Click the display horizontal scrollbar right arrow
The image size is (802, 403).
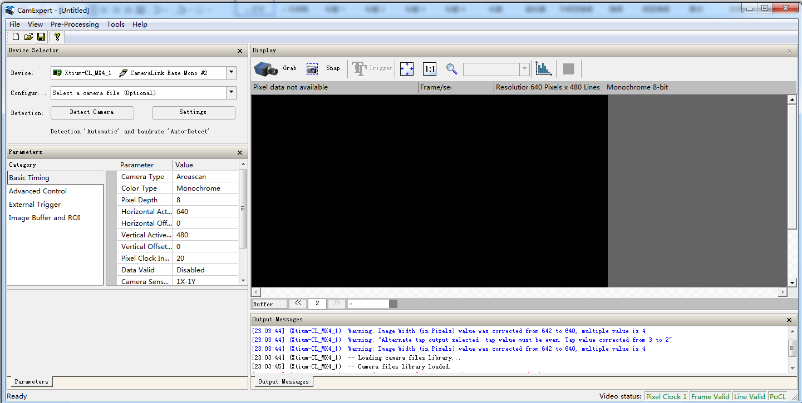click(x=783, y=292)
